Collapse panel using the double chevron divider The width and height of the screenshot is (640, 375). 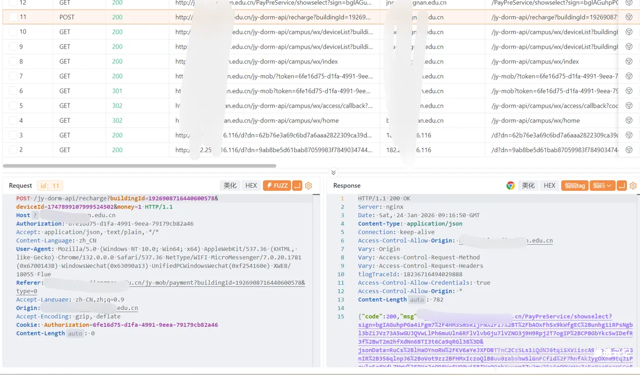333,173
